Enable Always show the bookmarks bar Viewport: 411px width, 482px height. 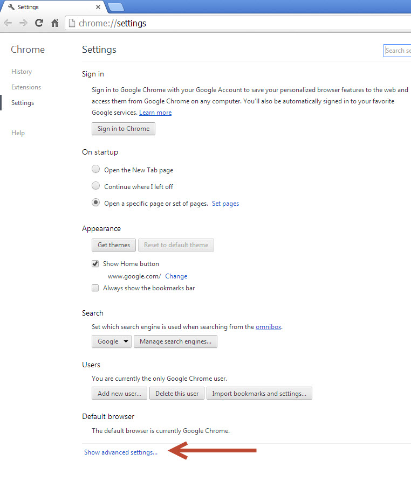95,288
